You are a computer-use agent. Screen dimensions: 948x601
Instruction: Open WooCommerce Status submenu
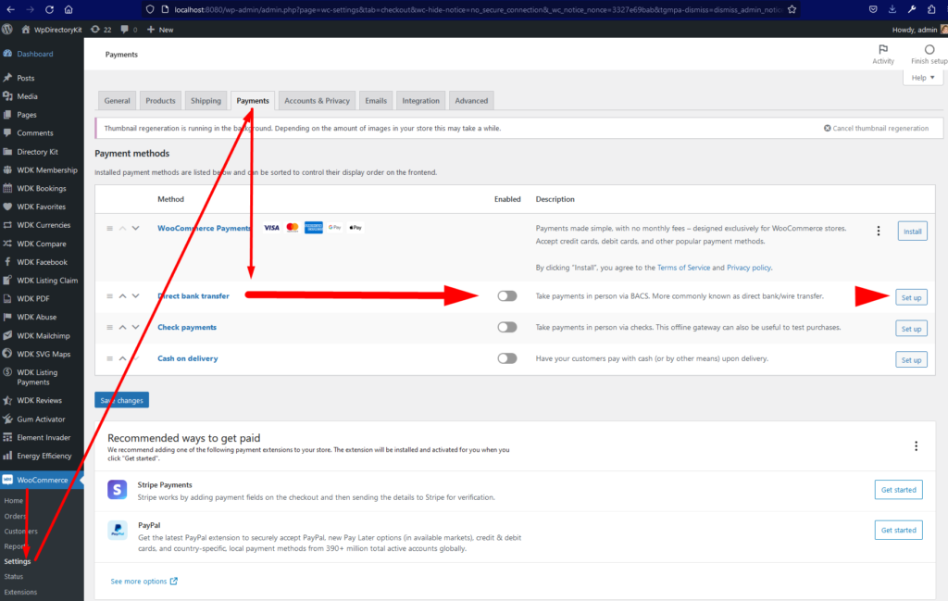click(13, 577)
